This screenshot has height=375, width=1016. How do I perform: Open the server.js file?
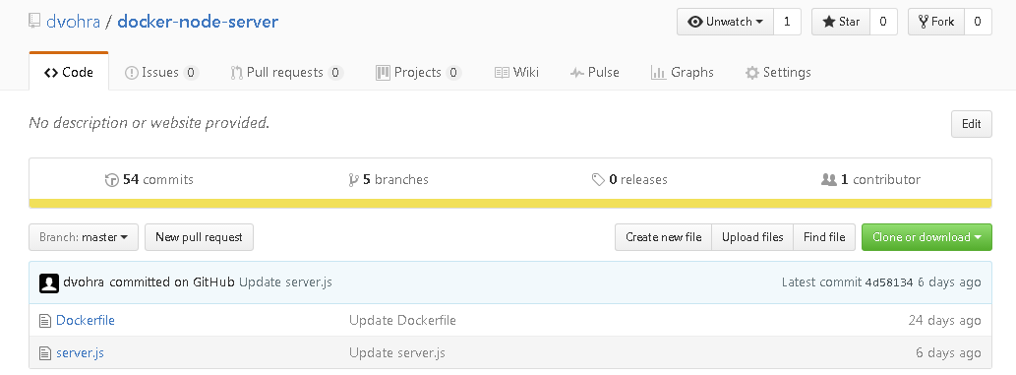(x=81, y=353)
